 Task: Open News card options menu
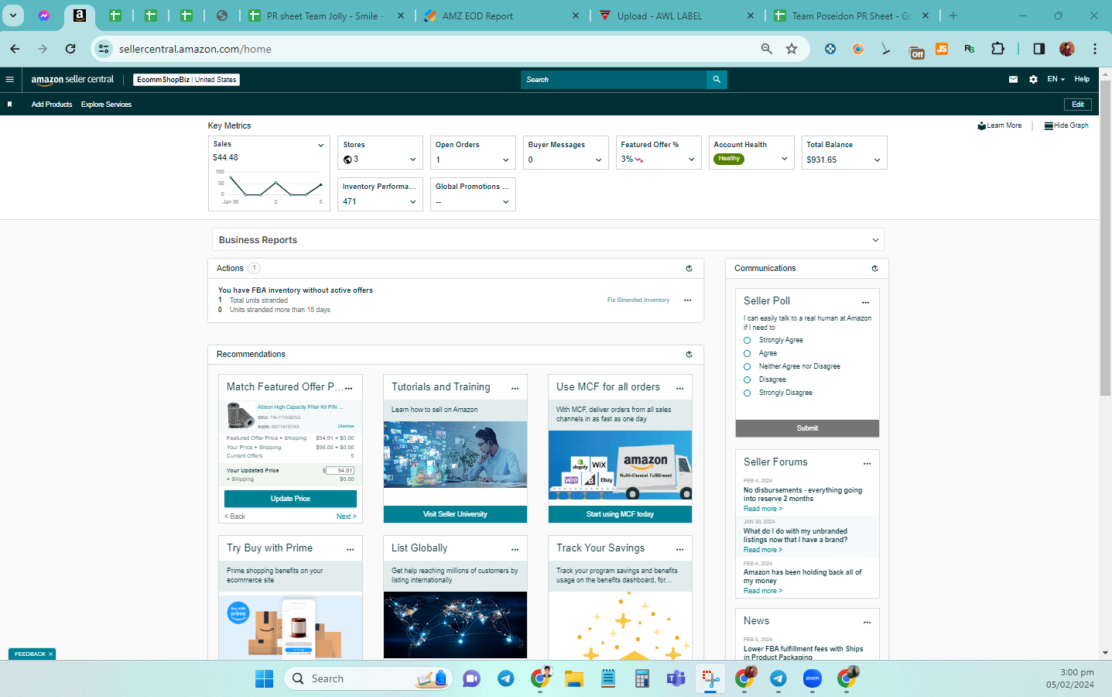coord(867,622)
